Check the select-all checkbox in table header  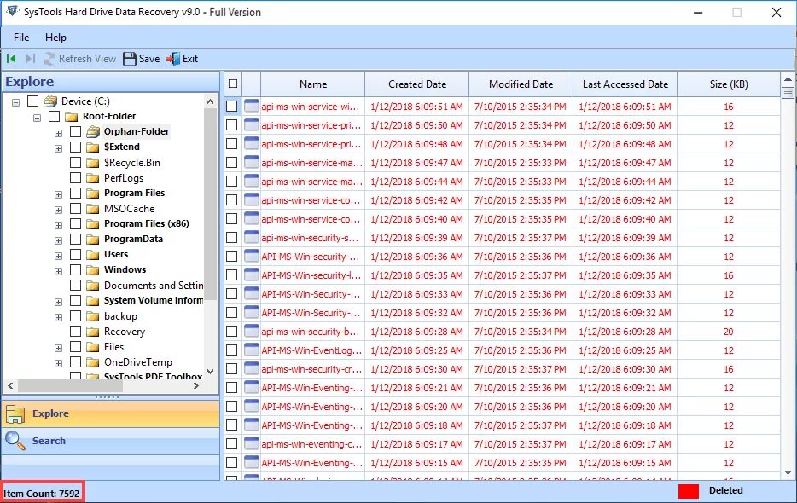pos(233,84)
